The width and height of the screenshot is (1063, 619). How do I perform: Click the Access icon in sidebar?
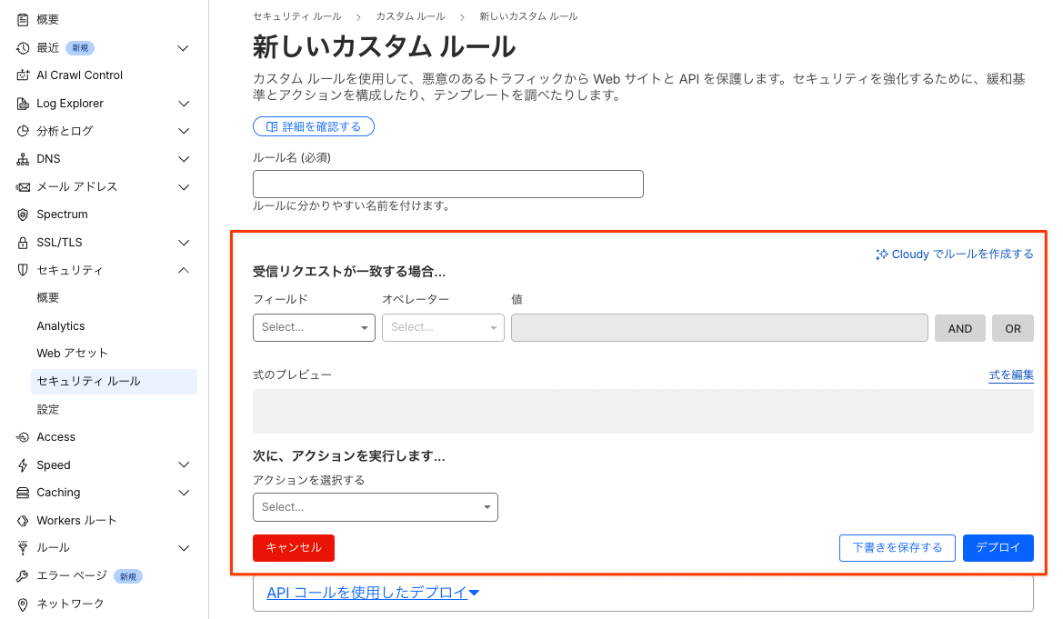pos(23,437)
